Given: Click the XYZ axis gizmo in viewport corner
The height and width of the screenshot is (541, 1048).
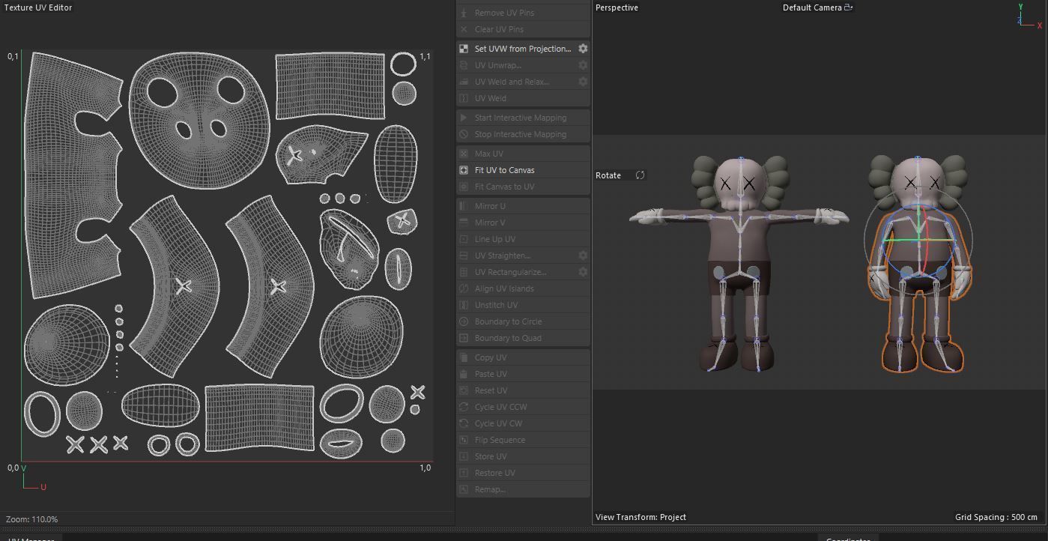Looking at the screenshot, I should click(x=1030, y=15).
